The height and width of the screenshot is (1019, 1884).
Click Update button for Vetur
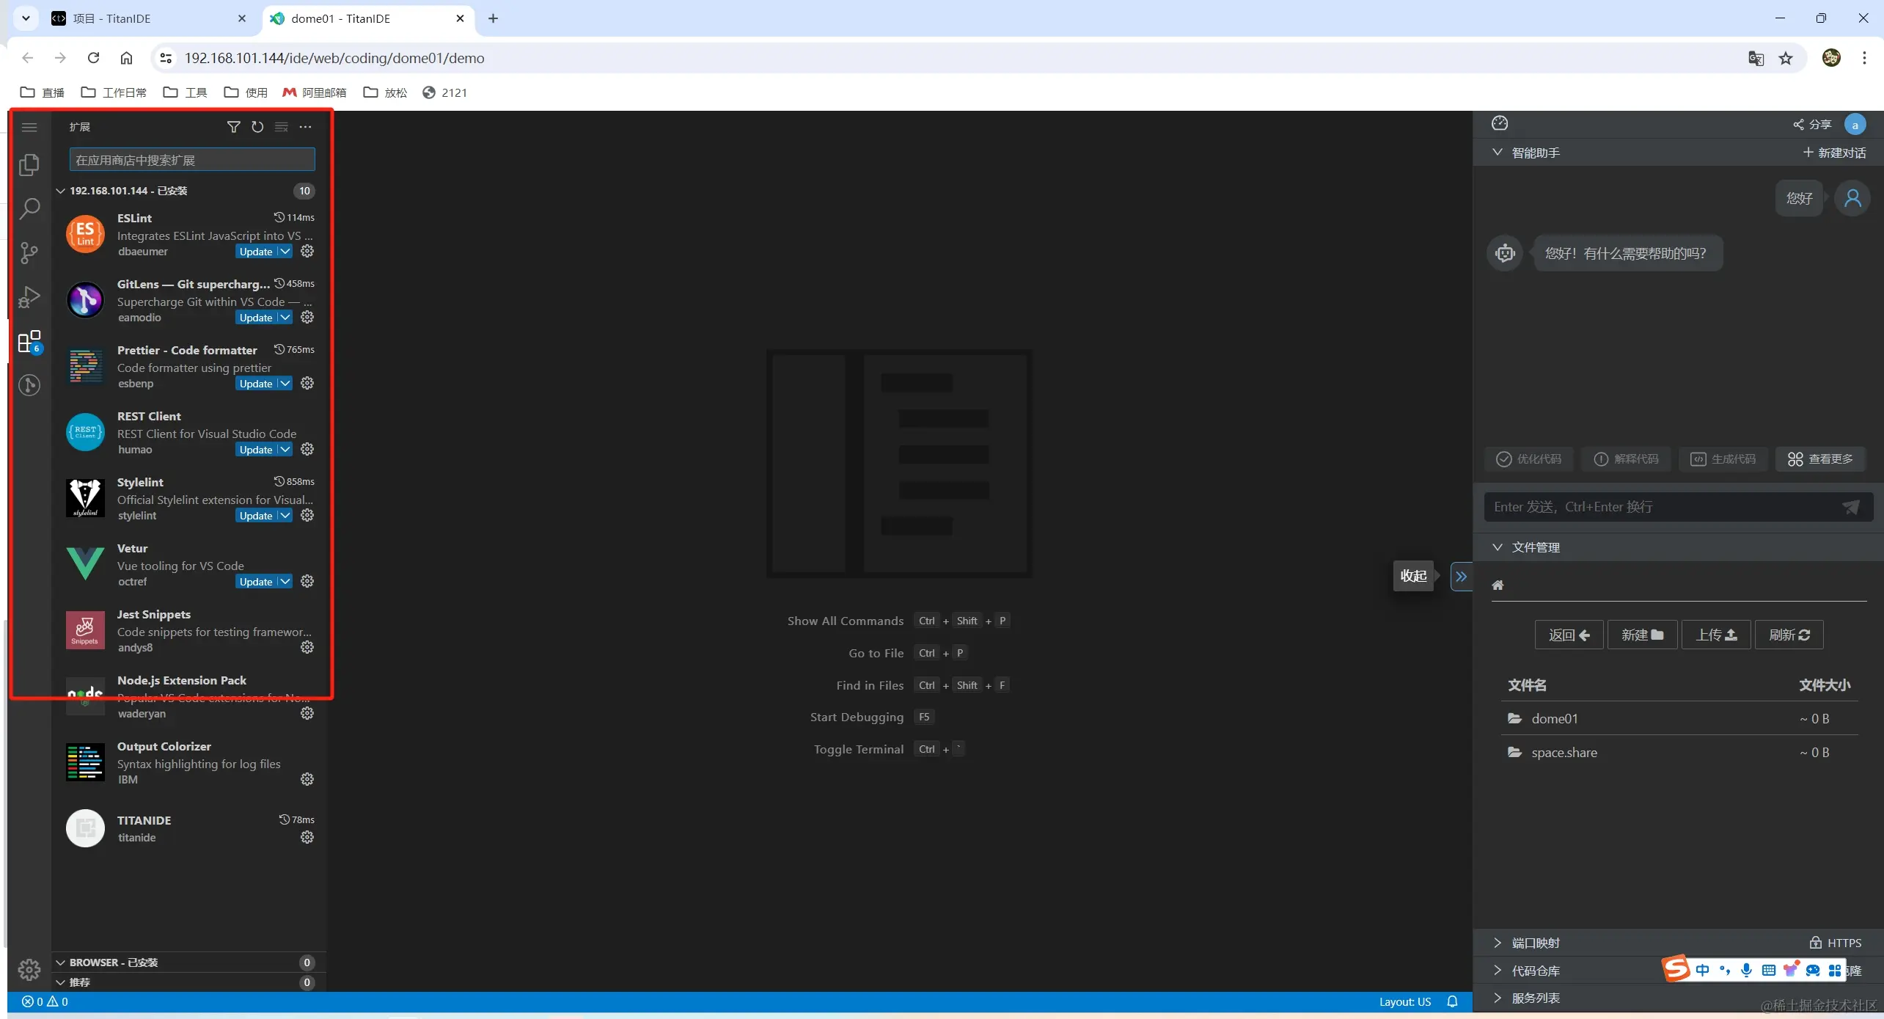point(255,582)
